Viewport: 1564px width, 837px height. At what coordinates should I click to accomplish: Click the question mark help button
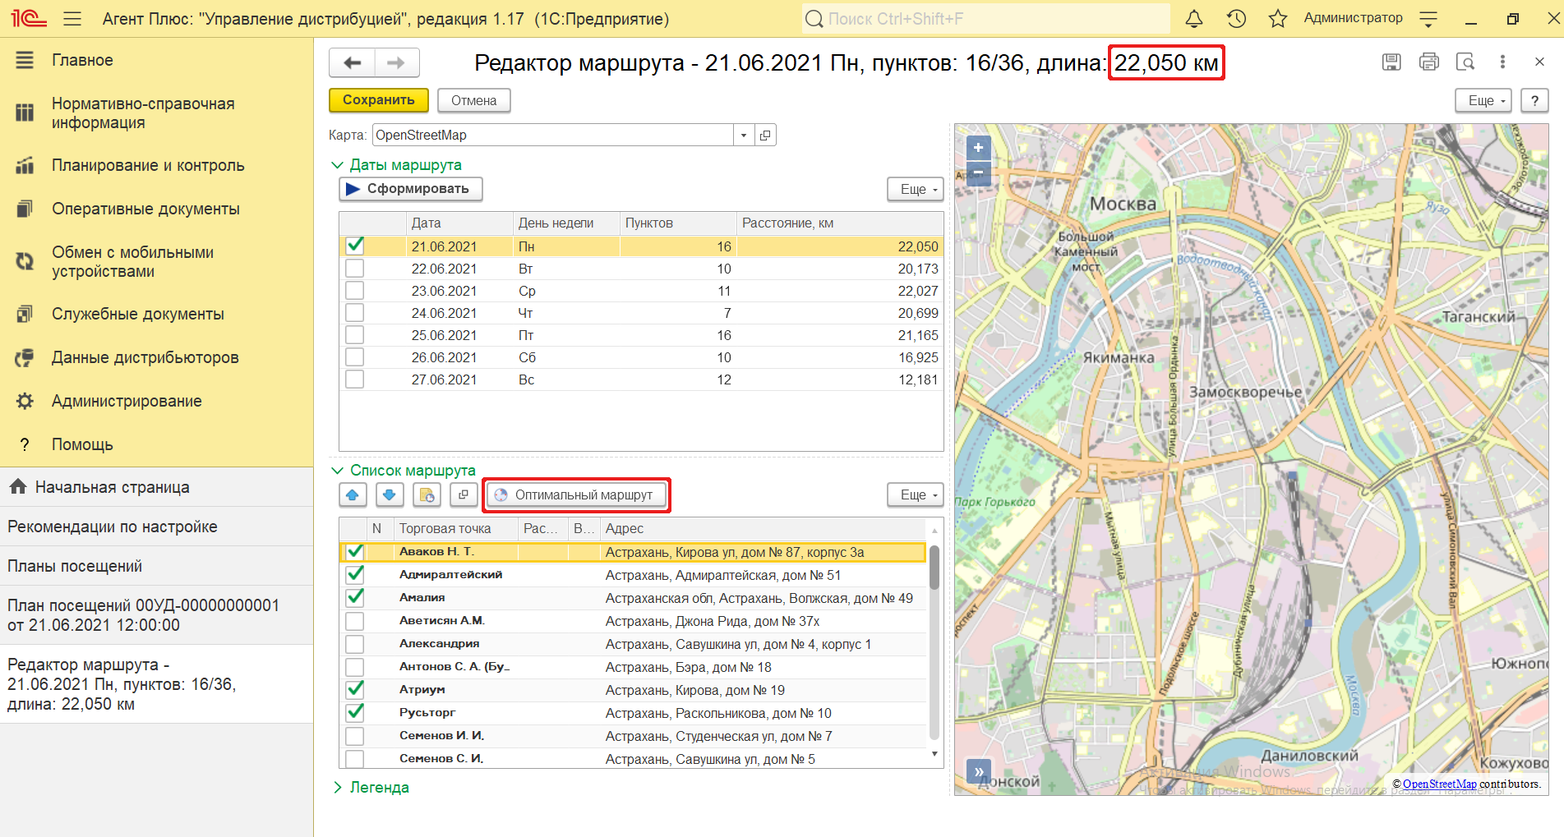tap(1534, 100)
